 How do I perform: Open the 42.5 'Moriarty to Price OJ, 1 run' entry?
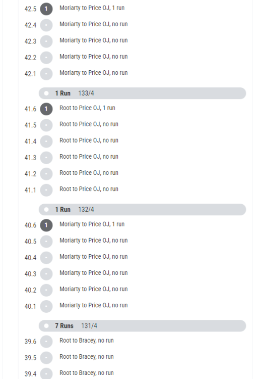point(92,8)
